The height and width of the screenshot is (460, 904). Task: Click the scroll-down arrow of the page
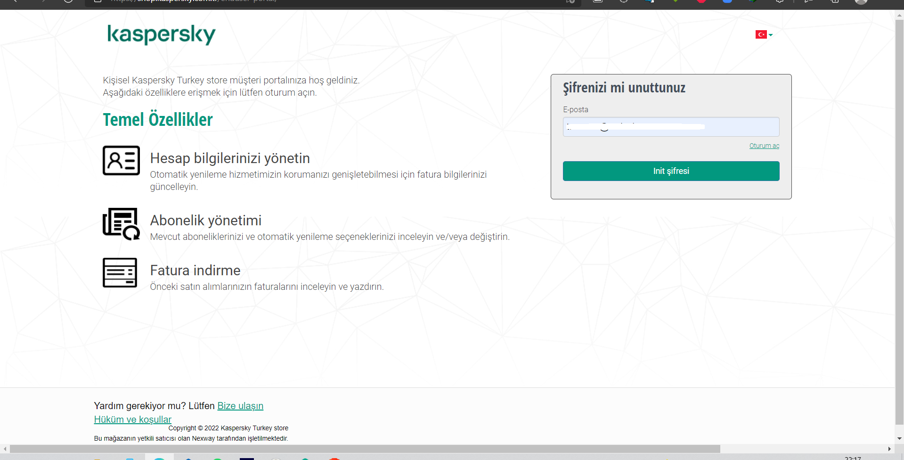899,438
